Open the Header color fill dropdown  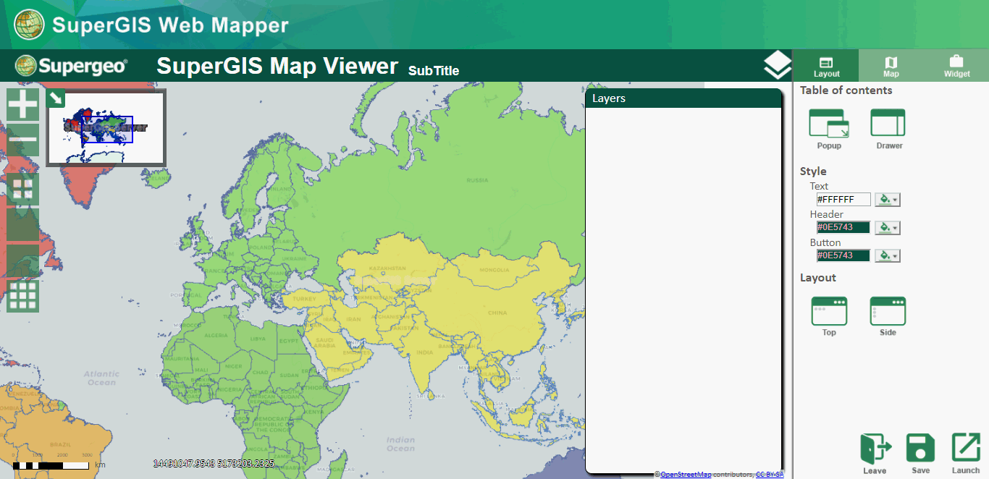[888, 228]
